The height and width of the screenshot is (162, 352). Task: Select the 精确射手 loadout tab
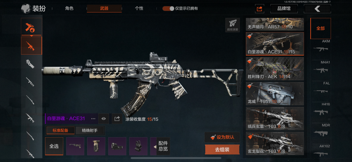90,131
